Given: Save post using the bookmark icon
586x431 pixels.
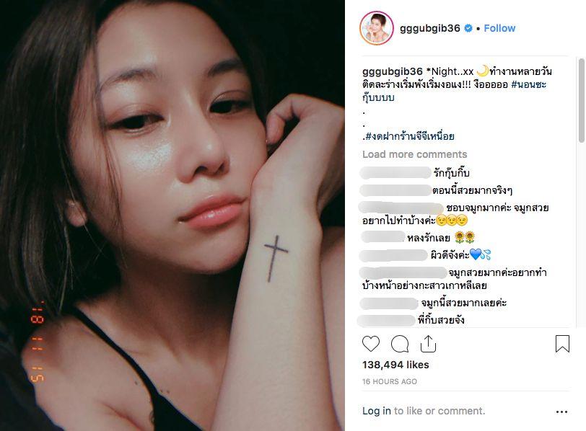Looking at the screenshot, I should (562, 344).
